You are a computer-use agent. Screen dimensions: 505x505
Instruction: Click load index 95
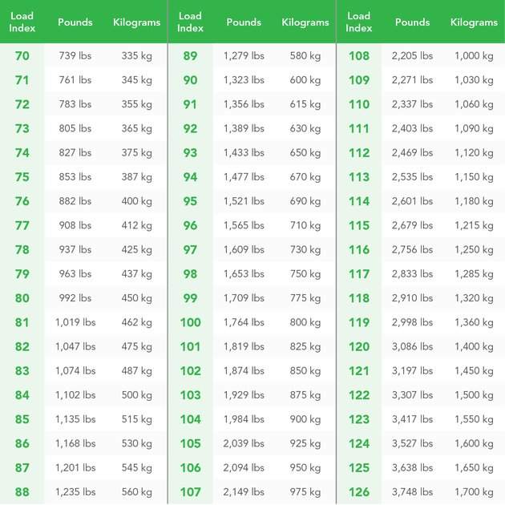tap(190, 201)
